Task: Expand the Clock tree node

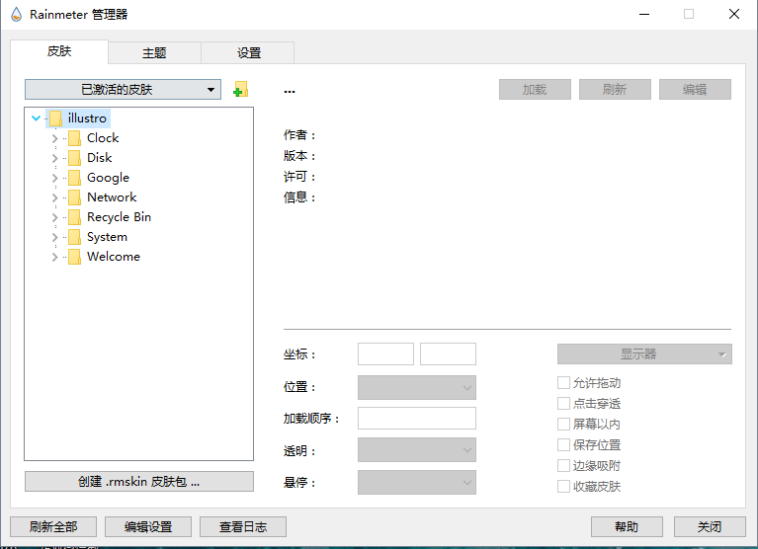Action: point(54,138)
